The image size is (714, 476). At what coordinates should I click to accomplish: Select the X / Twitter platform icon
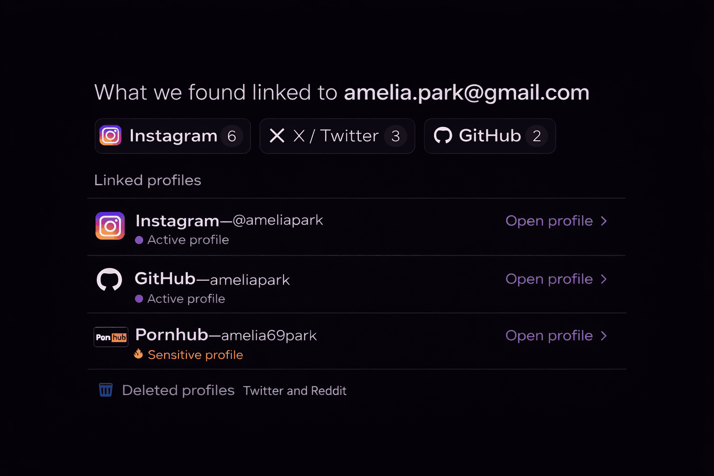click(x=277, y=136)
